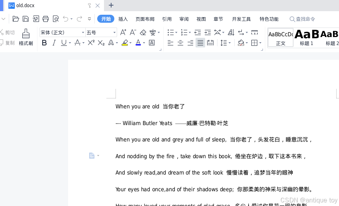The height and width of the screenshot is (206, 339).
Task: Save the document with the save icon
Action: point(26,19)
